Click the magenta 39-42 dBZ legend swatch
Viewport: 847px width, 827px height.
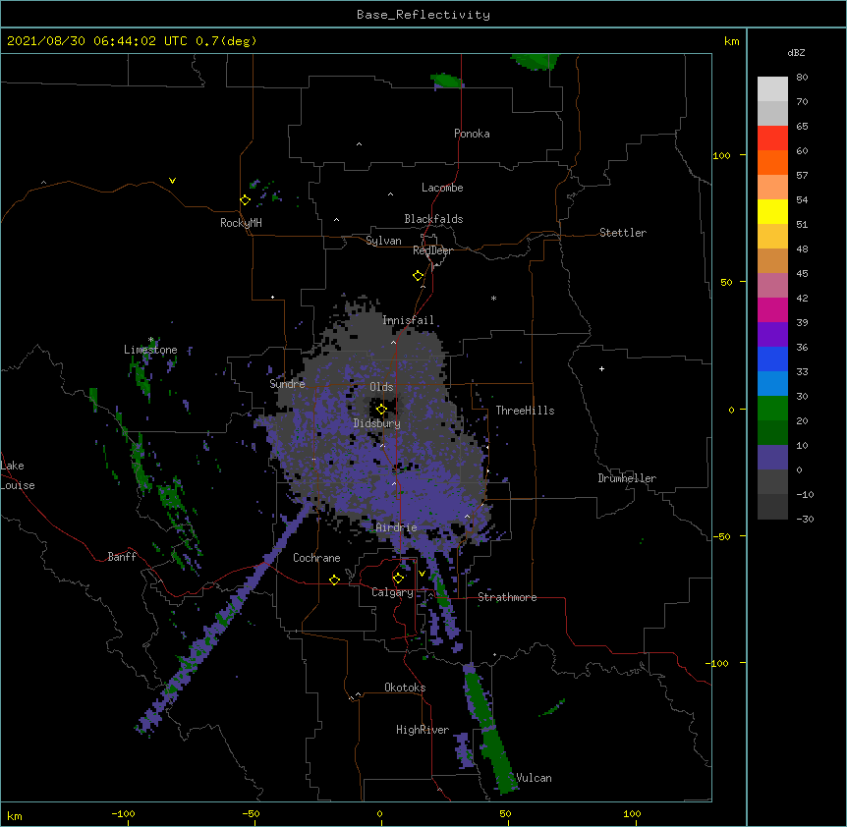tap(772, 309)
